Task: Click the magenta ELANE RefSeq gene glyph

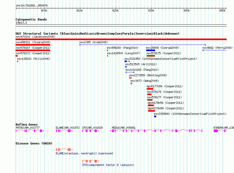Action: point(64,131)
